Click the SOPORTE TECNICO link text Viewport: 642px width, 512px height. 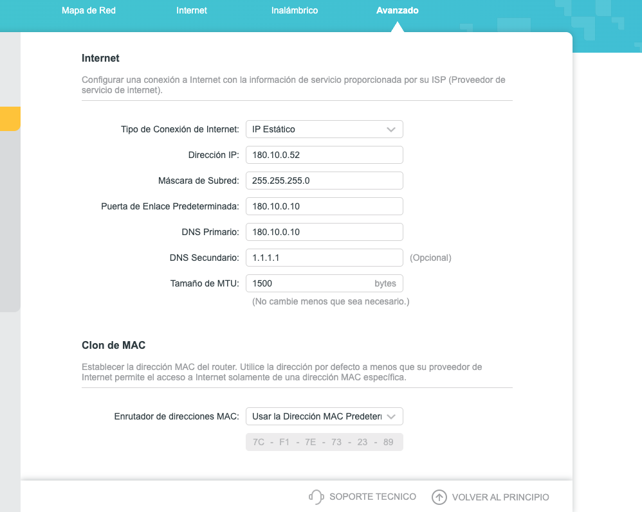(x=372, y=497)
